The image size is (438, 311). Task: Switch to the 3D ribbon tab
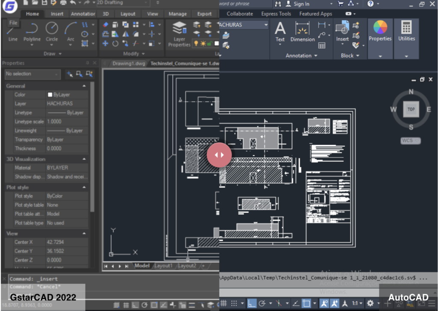[x=106, y=14]
